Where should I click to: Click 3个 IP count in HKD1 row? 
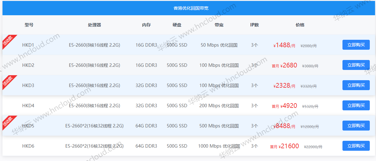254,45
